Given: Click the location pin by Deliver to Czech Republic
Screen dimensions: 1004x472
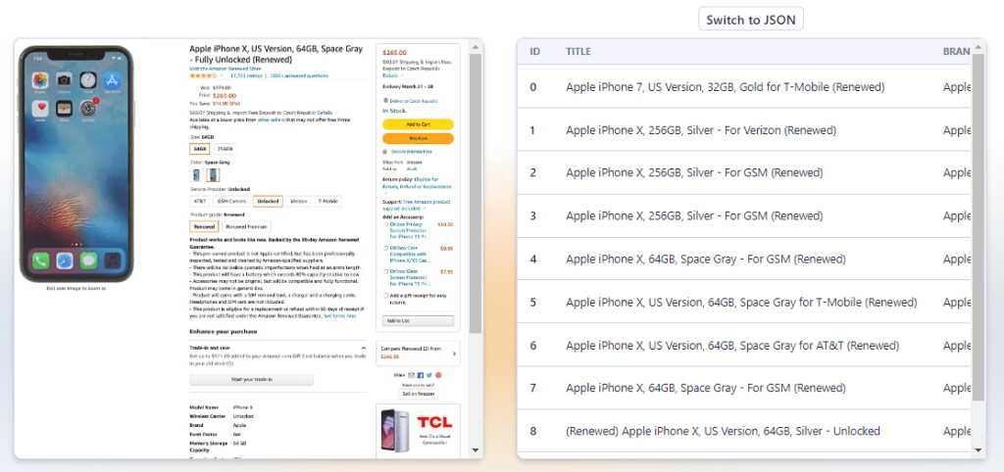Looking at the screenshot, I should click(x=385, y=101).
